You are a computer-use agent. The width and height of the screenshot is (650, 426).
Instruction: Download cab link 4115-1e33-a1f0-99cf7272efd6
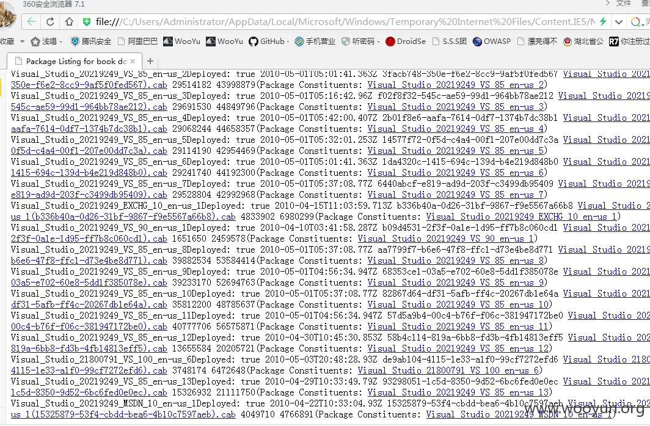coord(89,370)
